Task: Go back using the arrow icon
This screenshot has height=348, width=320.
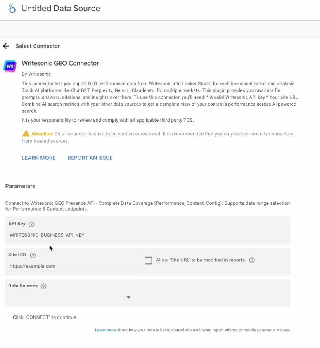Action: click(6, 46)
